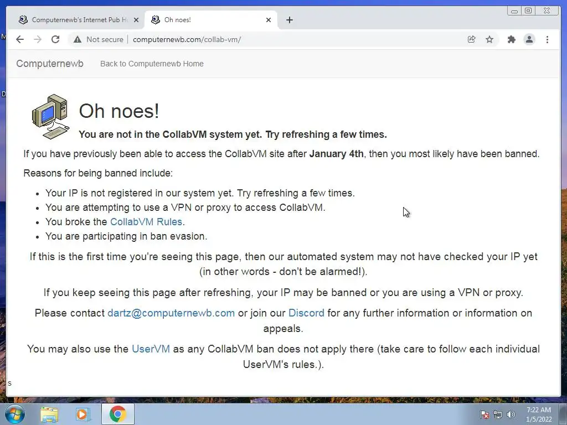Close the Oh noes! tab

pyautogui.click(x=269, y=20)
